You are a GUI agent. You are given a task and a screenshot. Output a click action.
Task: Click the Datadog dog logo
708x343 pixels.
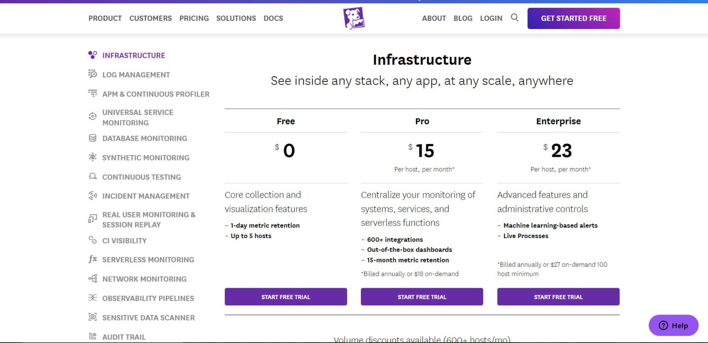(x=354, y=17)
